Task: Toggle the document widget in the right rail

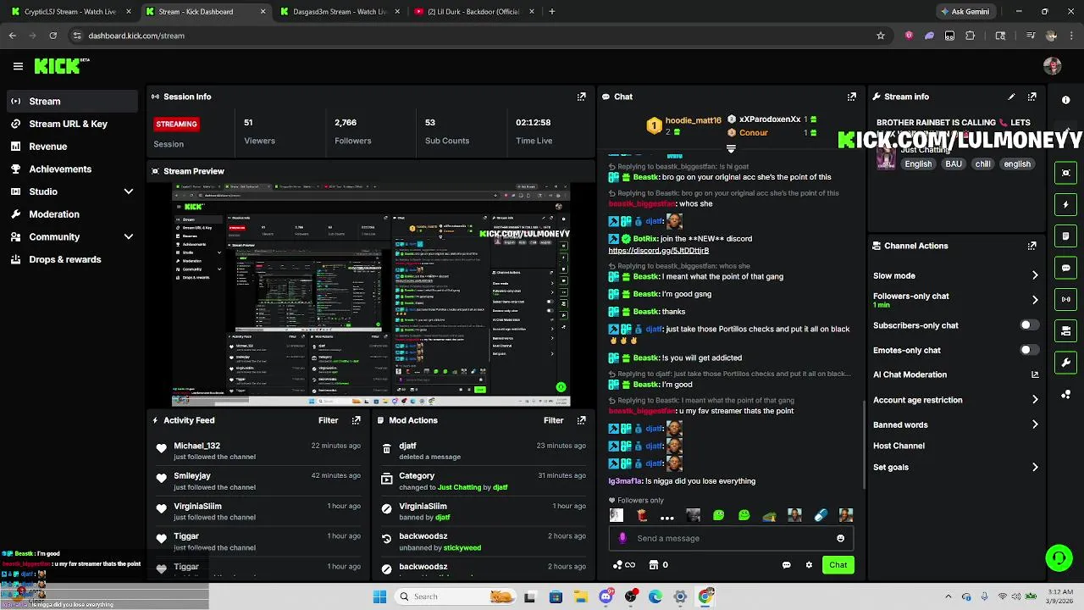Action: coord(1065,236)
